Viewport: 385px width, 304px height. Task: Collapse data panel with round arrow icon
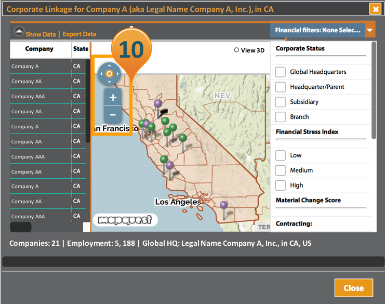[19, 31]
